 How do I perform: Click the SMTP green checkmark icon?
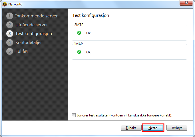click(x=79, y=33)
